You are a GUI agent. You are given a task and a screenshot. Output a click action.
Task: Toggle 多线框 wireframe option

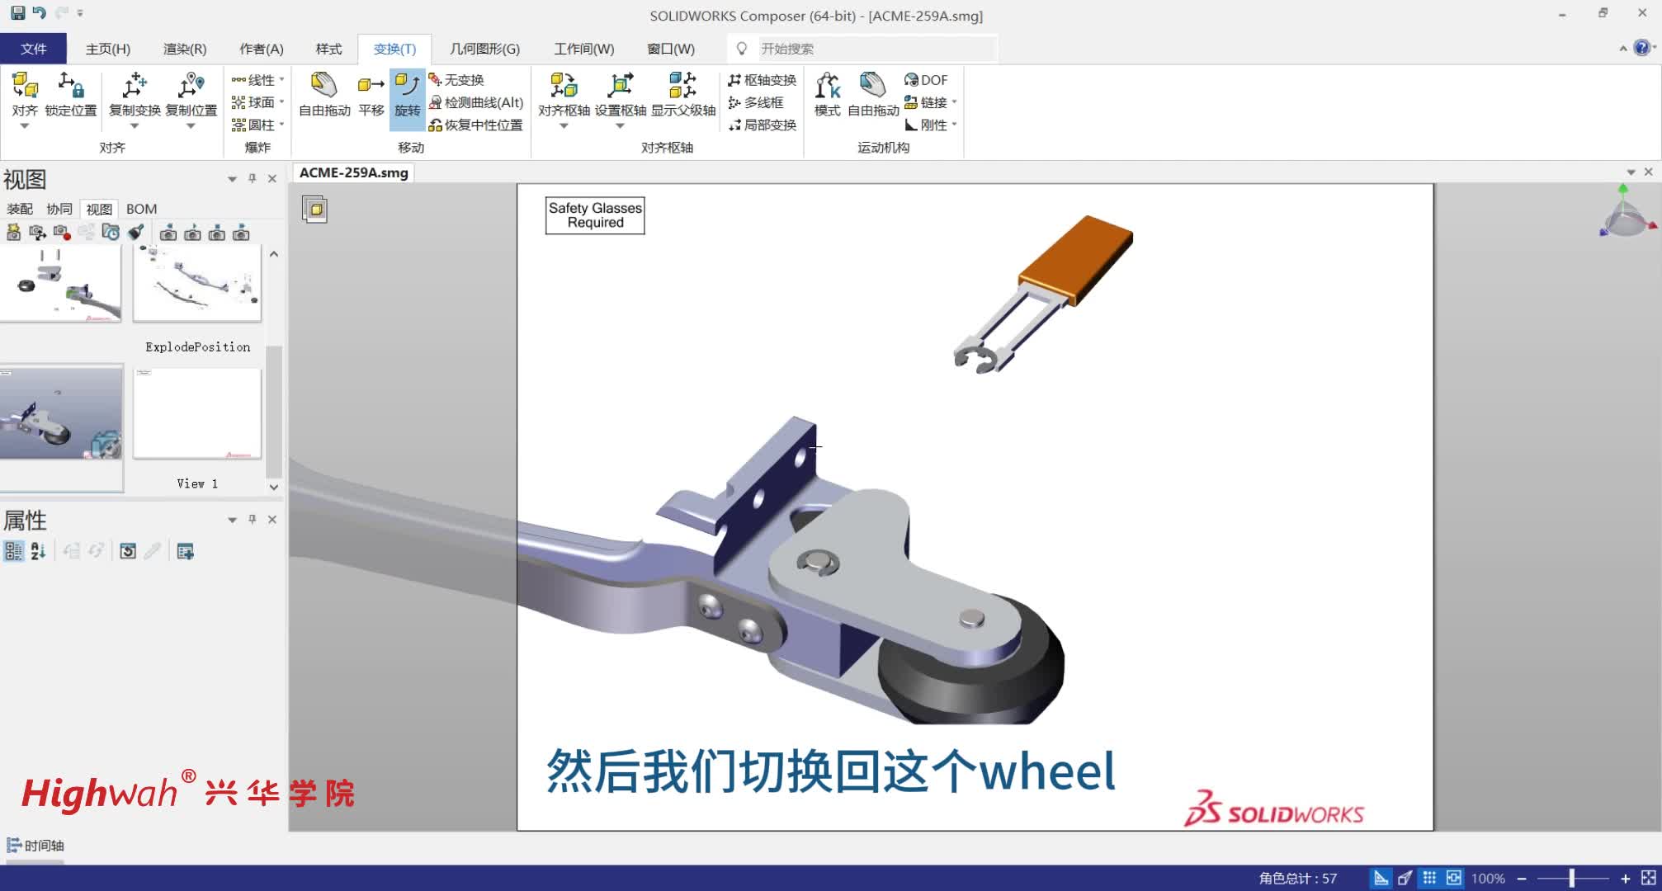point(755,102)
